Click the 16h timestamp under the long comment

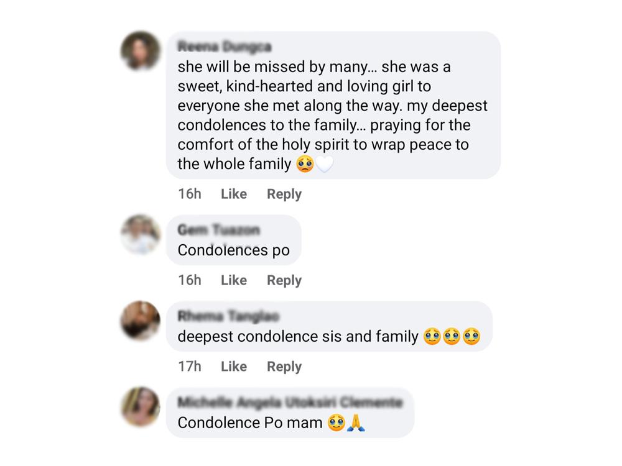[x=189, y=194]
